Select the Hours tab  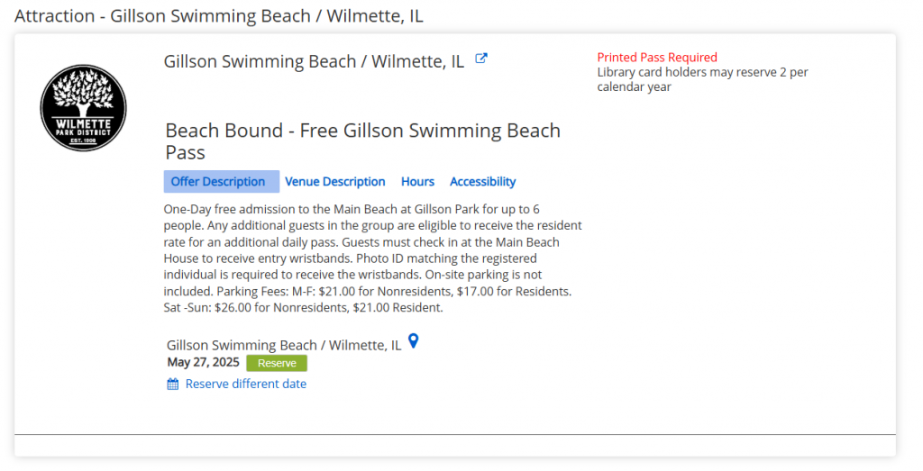(x=417, y=182)
